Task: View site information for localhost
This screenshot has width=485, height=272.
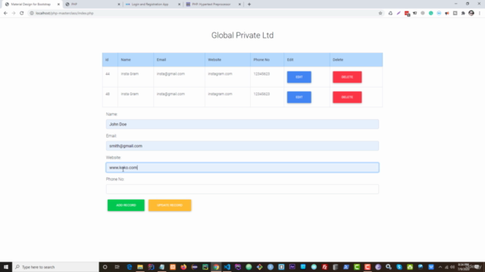Action: click(x=32, y=14)
